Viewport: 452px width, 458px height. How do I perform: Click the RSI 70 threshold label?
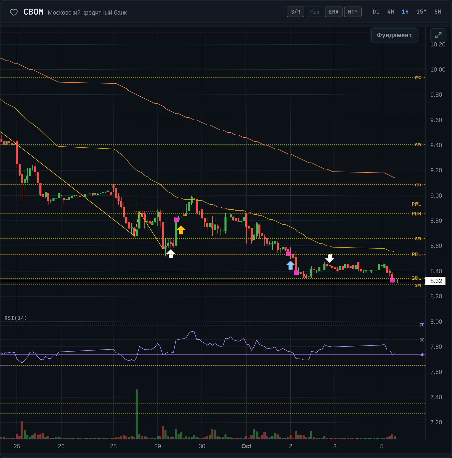[x=422, y=325]
